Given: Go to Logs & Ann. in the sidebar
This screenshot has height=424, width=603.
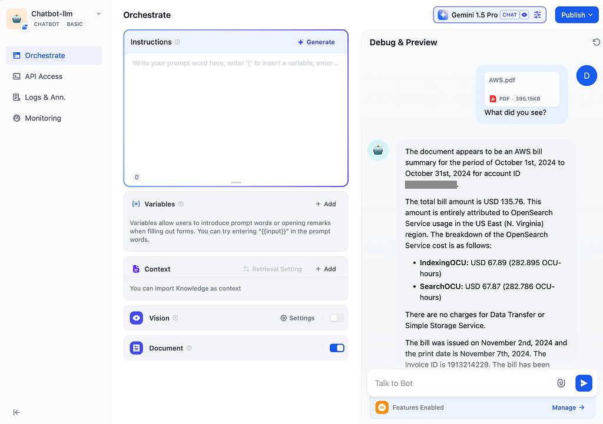Looking at the screenshot, I should [x=45, y=97].
